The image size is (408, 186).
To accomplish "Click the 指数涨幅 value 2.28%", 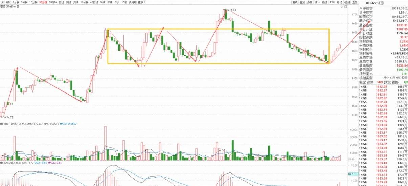I will click(403, 42).
